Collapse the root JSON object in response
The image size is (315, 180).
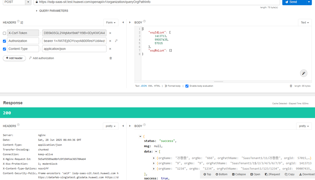(x=140, y=136)
